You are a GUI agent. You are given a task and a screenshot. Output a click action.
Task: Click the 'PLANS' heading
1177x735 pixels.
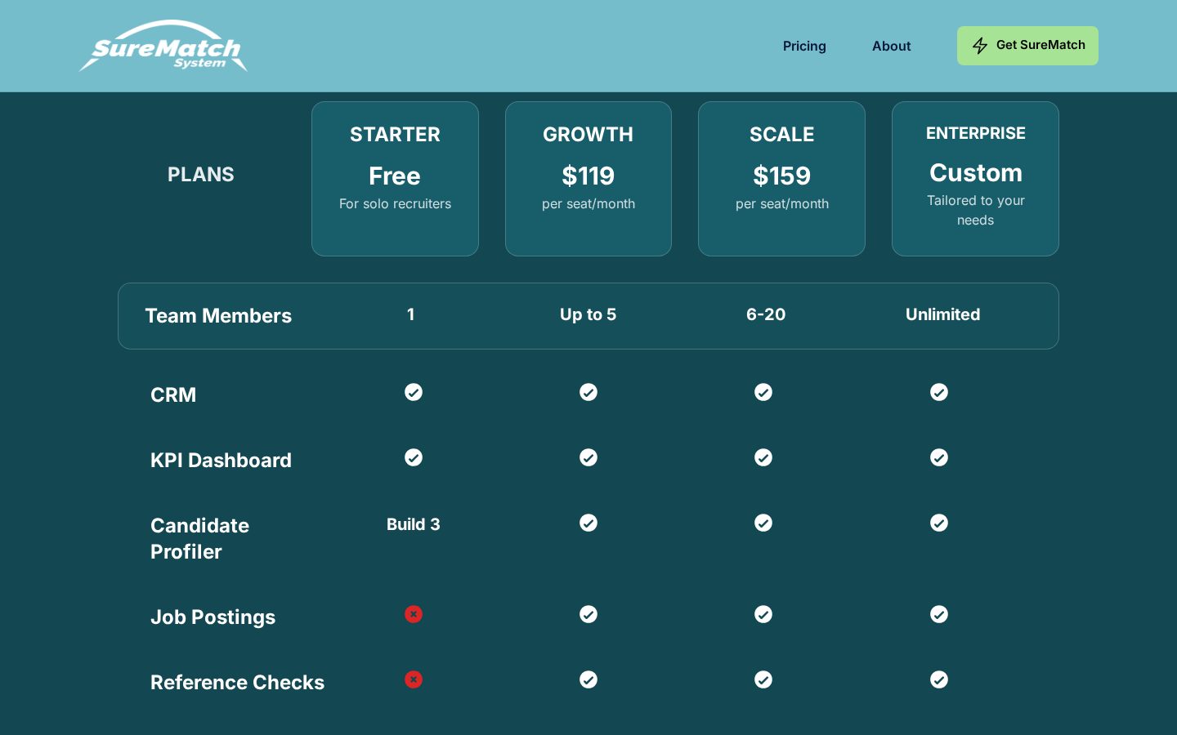click(200, 174)
